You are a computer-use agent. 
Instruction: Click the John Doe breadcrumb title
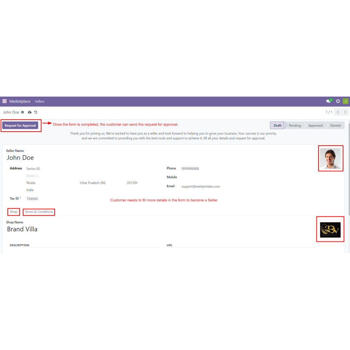[11, 112]
